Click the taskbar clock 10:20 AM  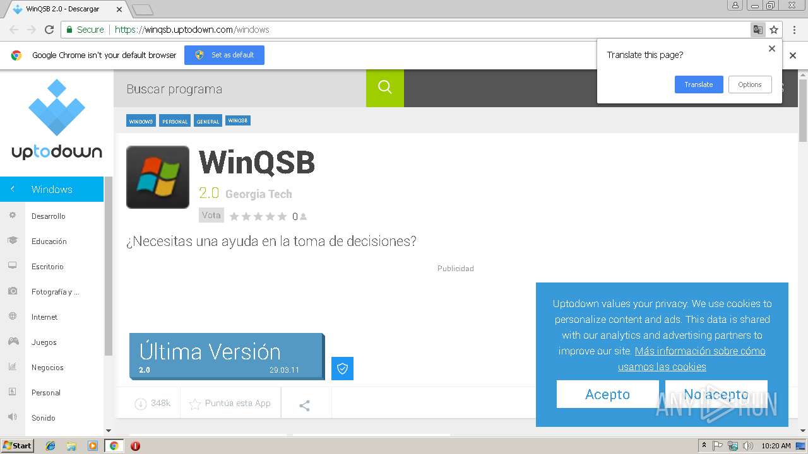tap(776, 446)
